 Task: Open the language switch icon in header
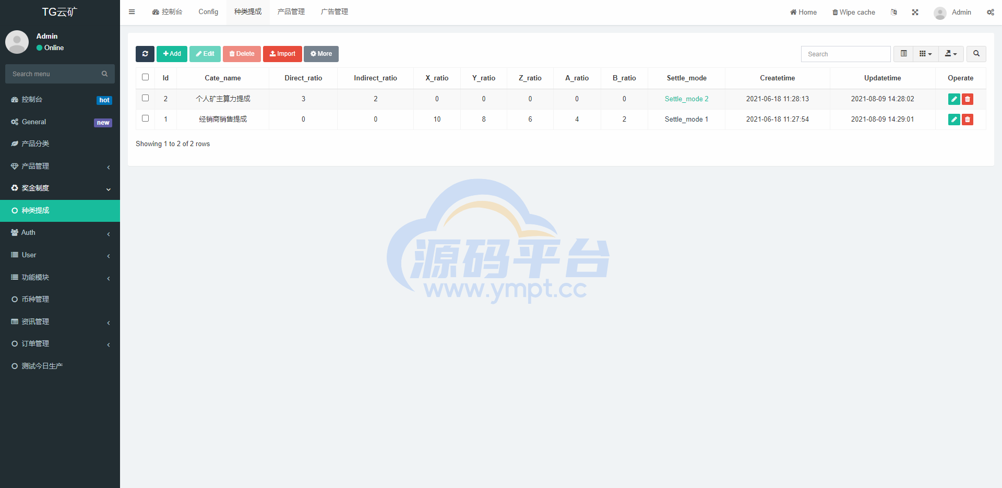tap(893, 12)
